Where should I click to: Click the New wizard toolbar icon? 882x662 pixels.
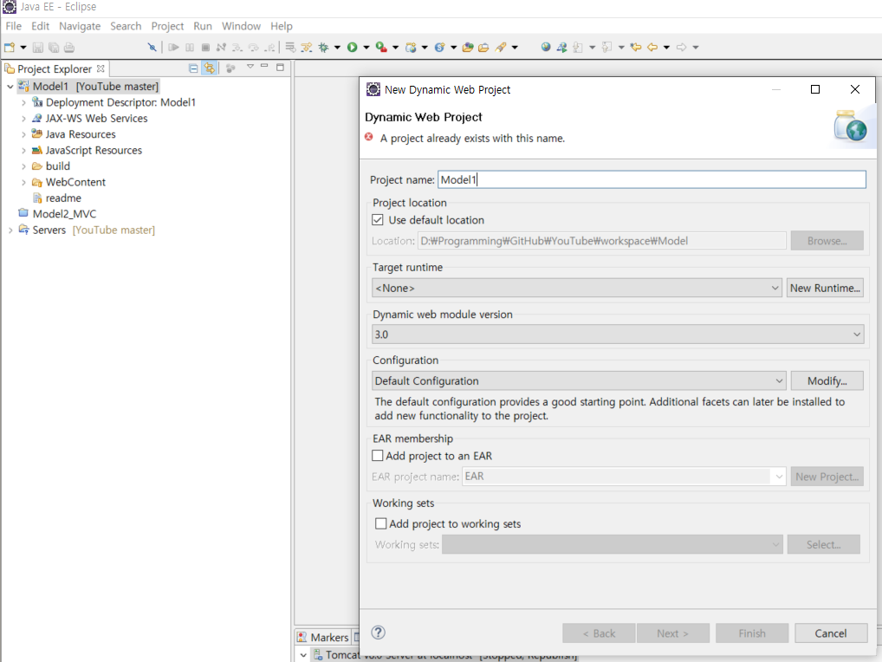click(9, 48)
